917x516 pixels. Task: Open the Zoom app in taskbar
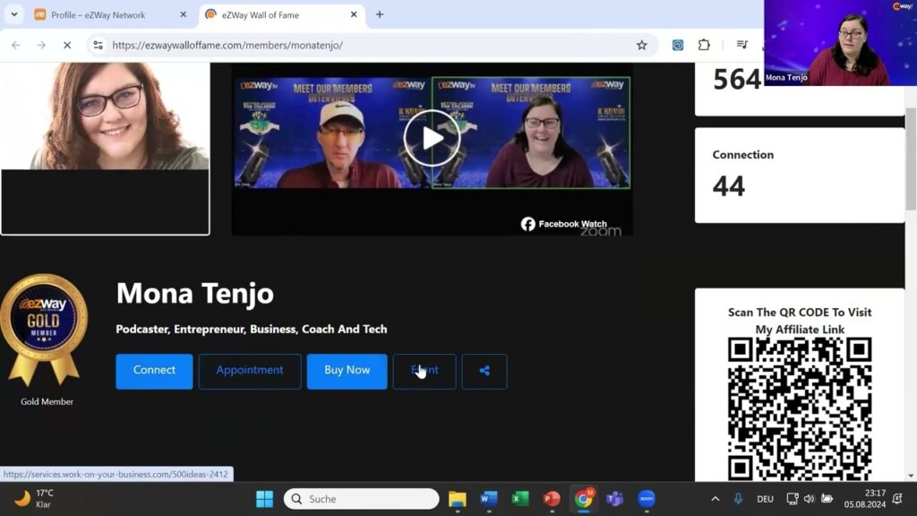(647, 499)
